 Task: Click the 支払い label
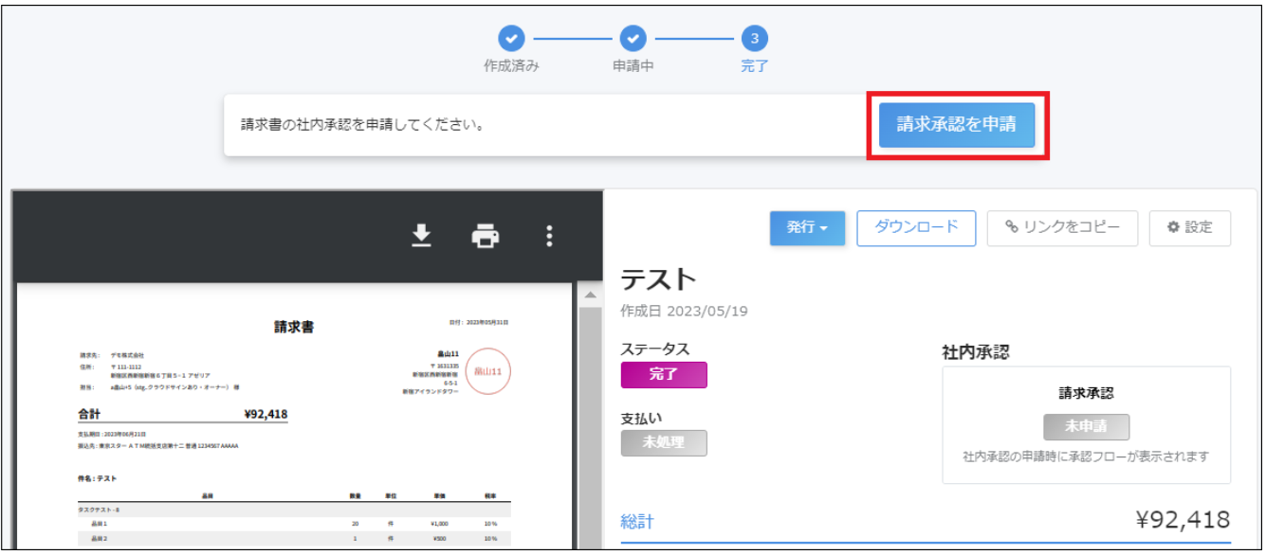643,417
